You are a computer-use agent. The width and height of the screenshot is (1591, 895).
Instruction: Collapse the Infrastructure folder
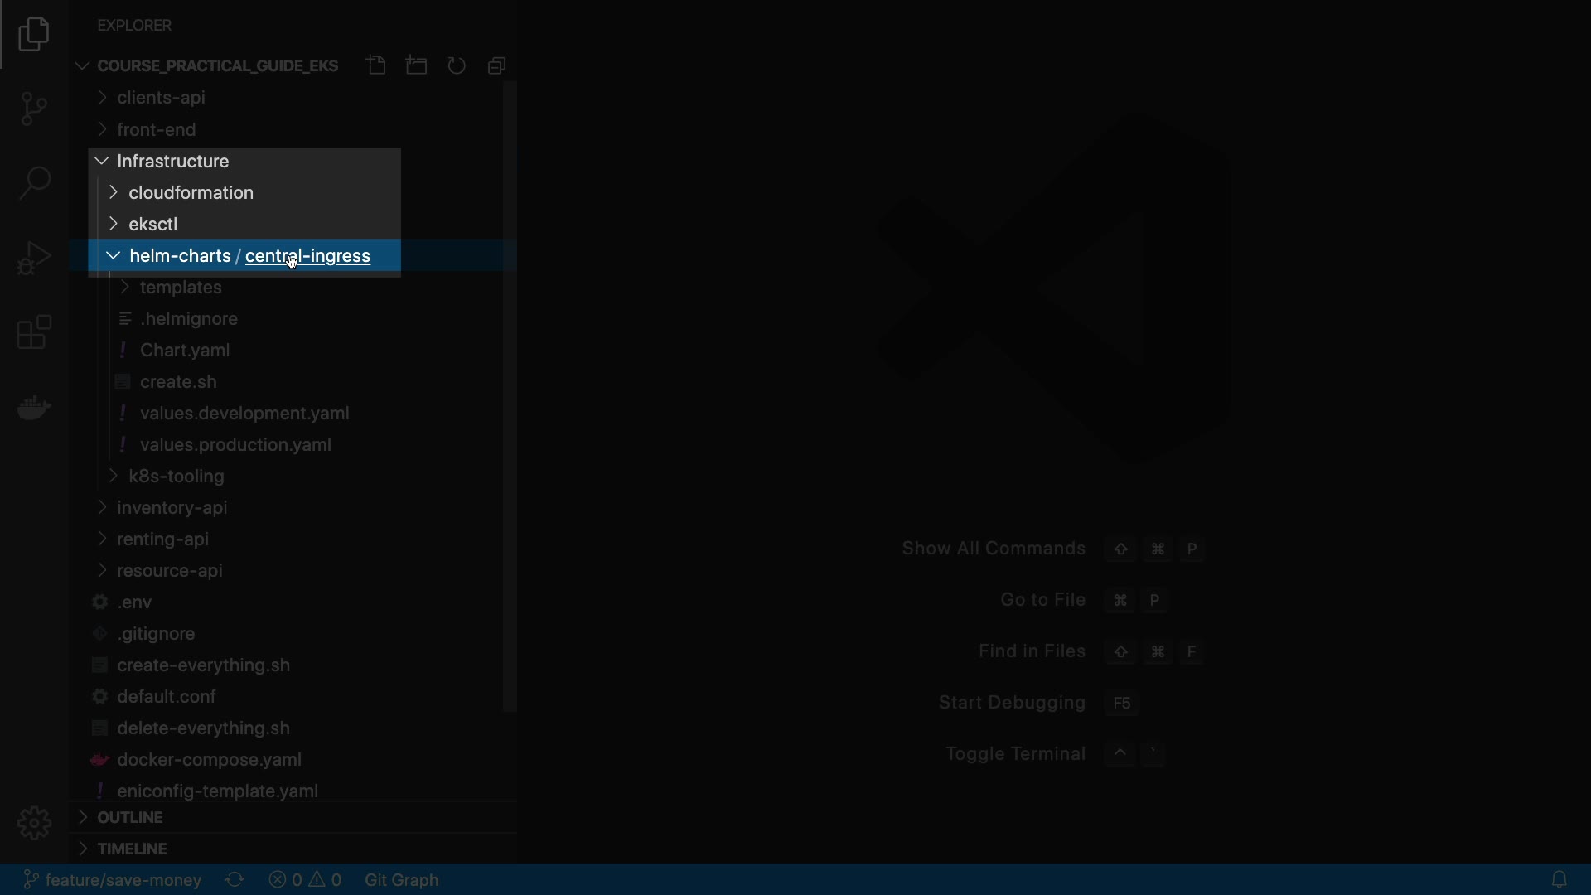point(172,161)
